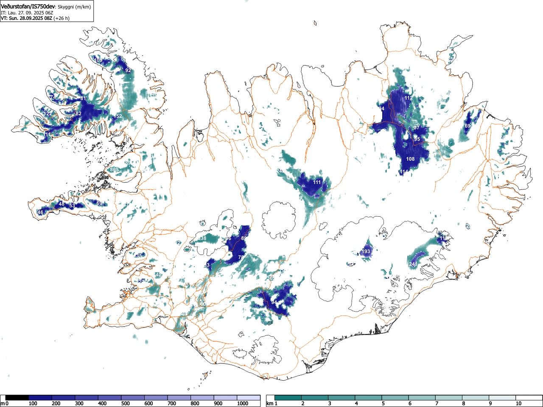Click the lightest swatch between km 9 and 10
The width and height of the screenshot is (543, 407).
click(x=503, y=398)
